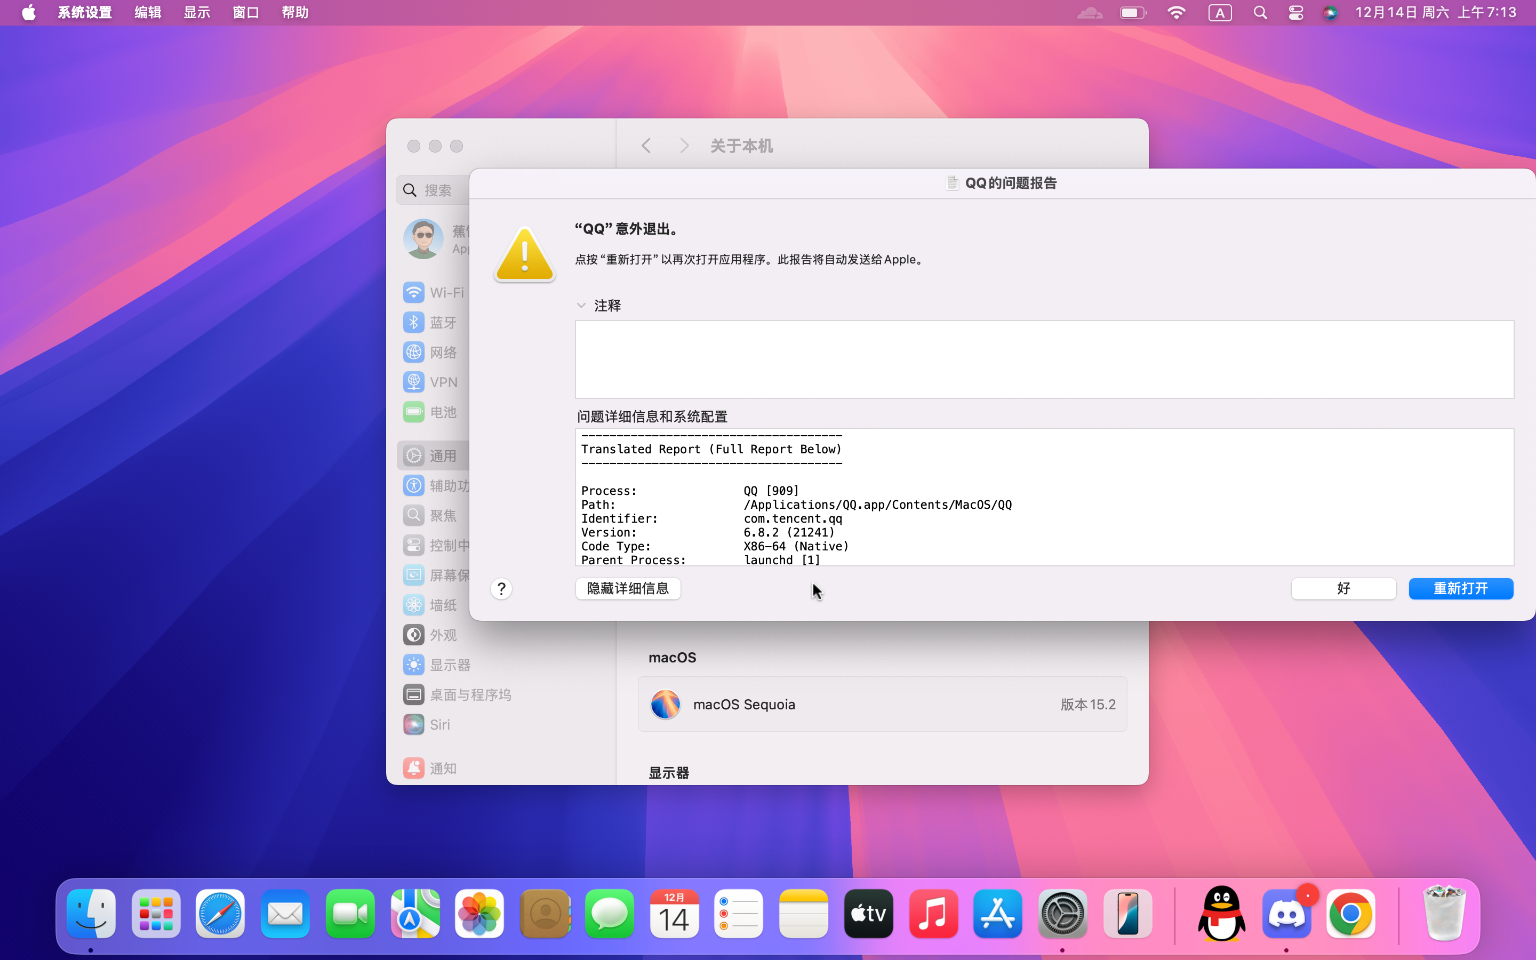Open App Store from the Dock

coord(998,914)
